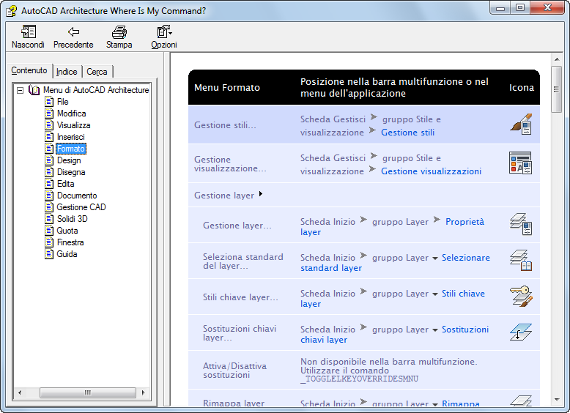Viewport: 570px width, 413px height.
Task: Select the Quota topic
Action: 67,231
